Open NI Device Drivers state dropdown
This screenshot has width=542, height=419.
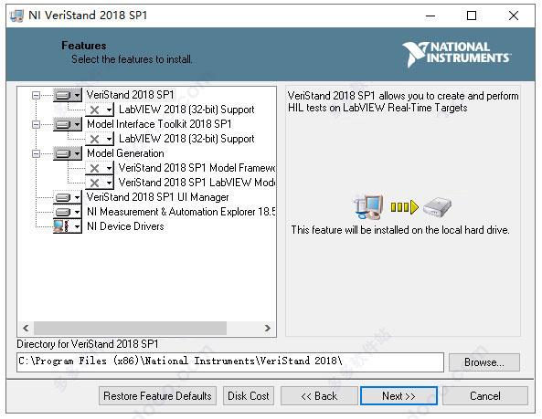tap(68, 226)
